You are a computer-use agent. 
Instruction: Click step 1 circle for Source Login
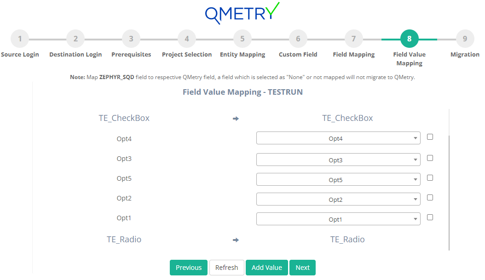20,39
